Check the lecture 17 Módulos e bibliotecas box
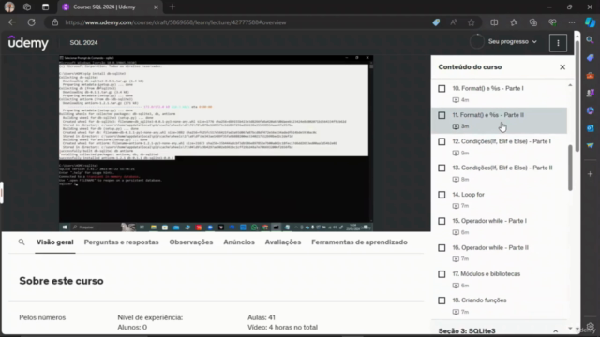Screen dimensions: 600x337 (x=442, y=274)
